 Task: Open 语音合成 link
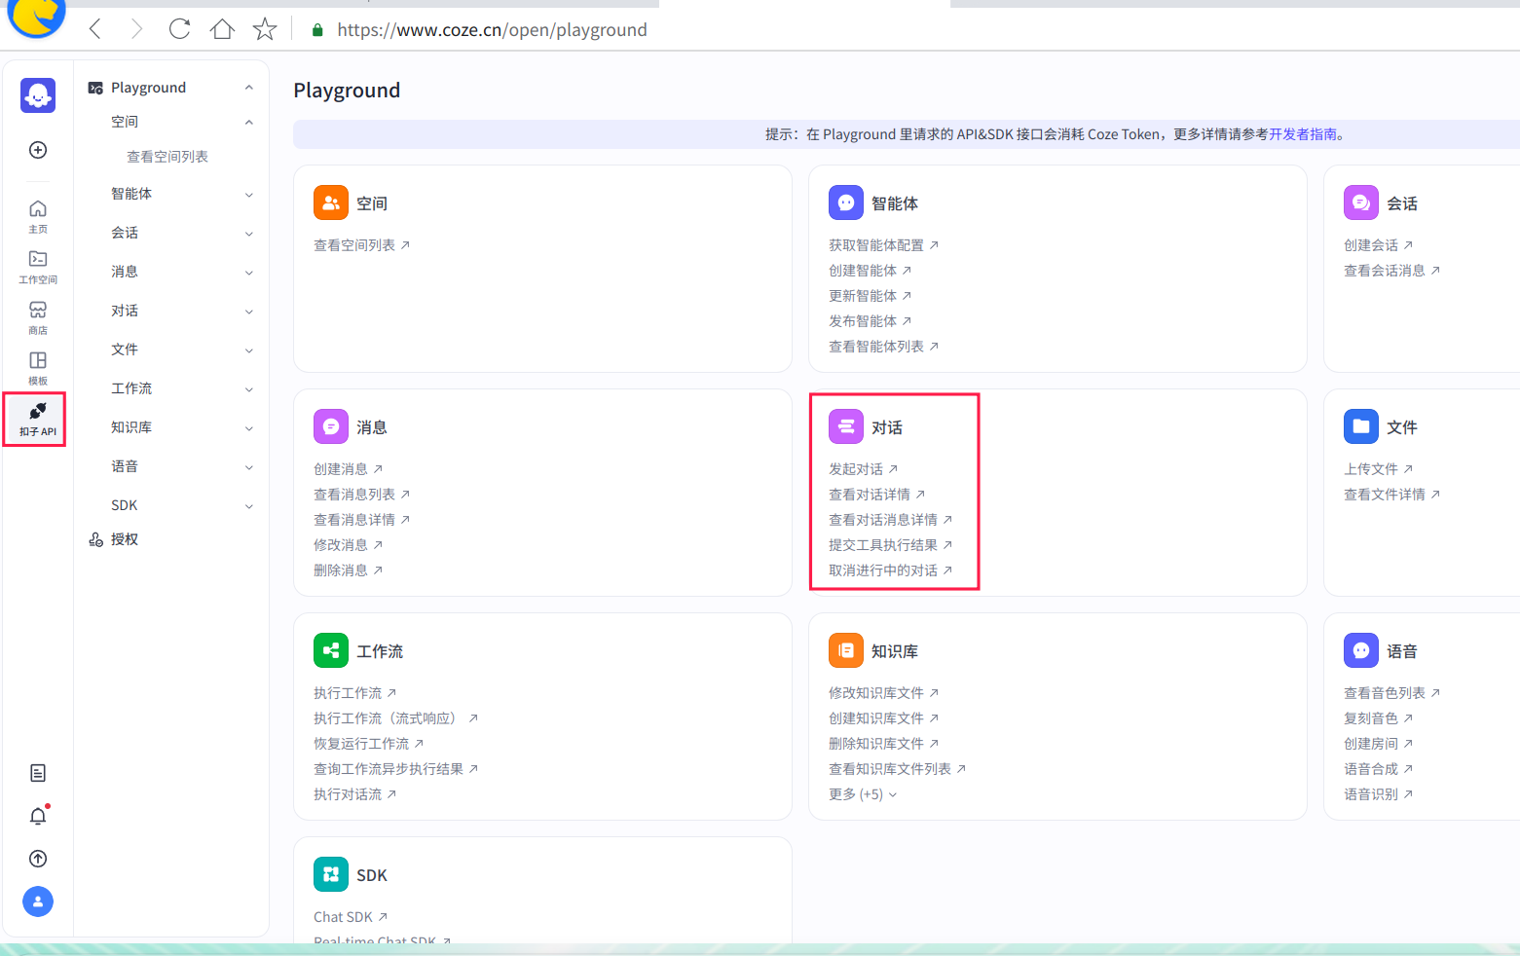coord(1378,769)
